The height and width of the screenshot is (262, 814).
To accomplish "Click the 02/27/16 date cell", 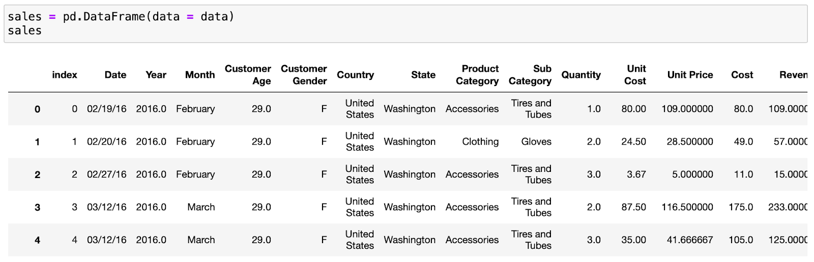I will [107, 174].
